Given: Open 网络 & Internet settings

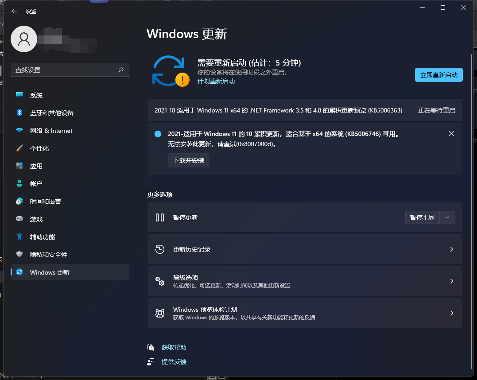Looking at the screenshot, I should pos(51,131).
